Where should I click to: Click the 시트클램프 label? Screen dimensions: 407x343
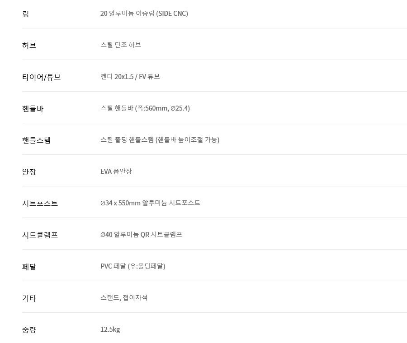[x=40, y=235]
